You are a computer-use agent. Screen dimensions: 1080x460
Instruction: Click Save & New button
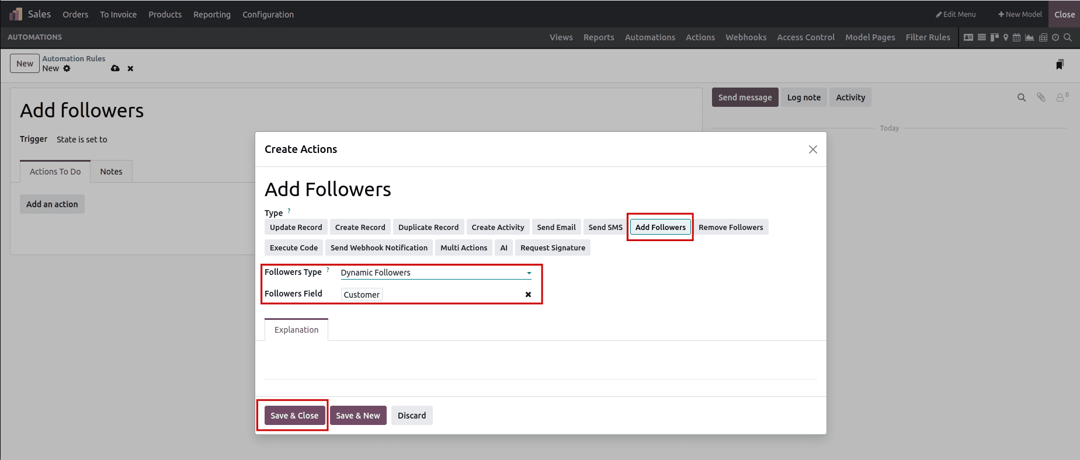[x=358, y=416]
